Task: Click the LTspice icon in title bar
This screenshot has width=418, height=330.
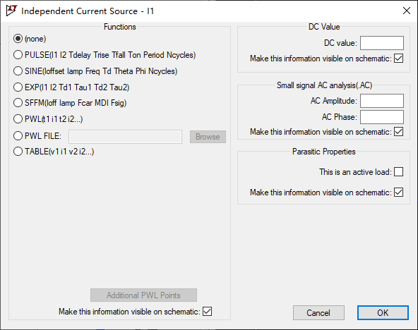Action: point(11,11)
